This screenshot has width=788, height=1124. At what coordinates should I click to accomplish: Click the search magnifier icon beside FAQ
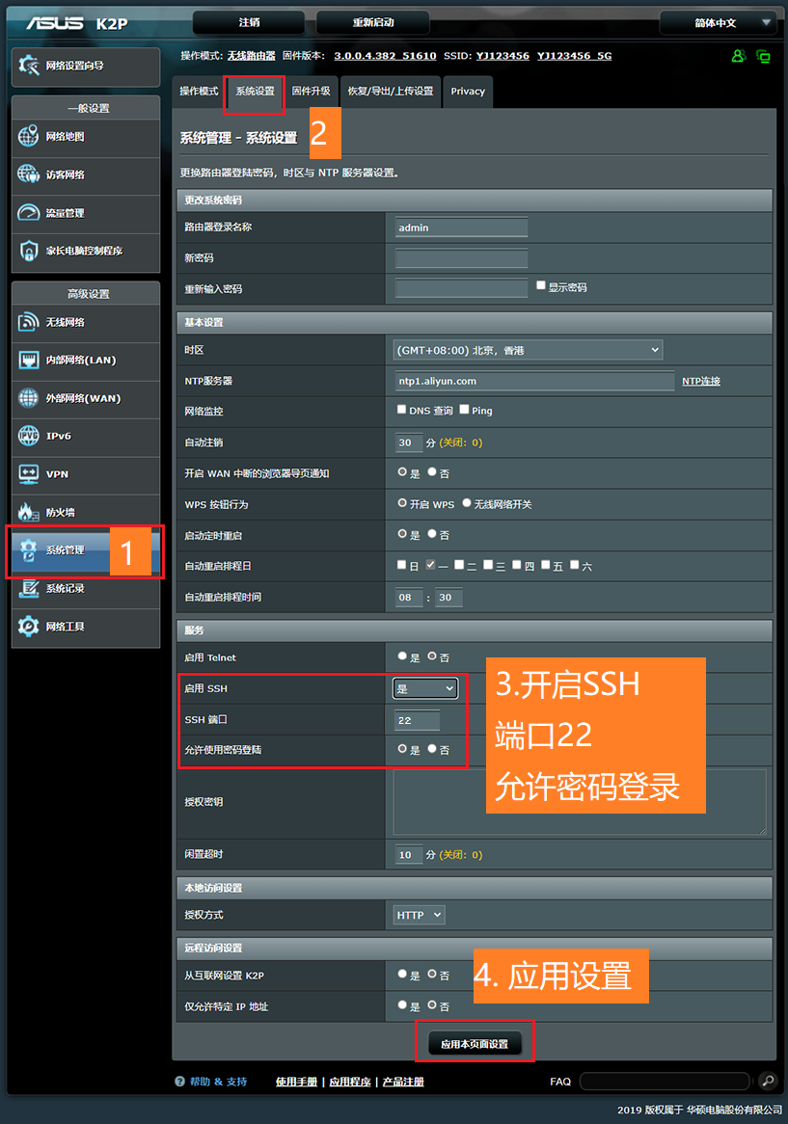click(x=767, y=1081)
